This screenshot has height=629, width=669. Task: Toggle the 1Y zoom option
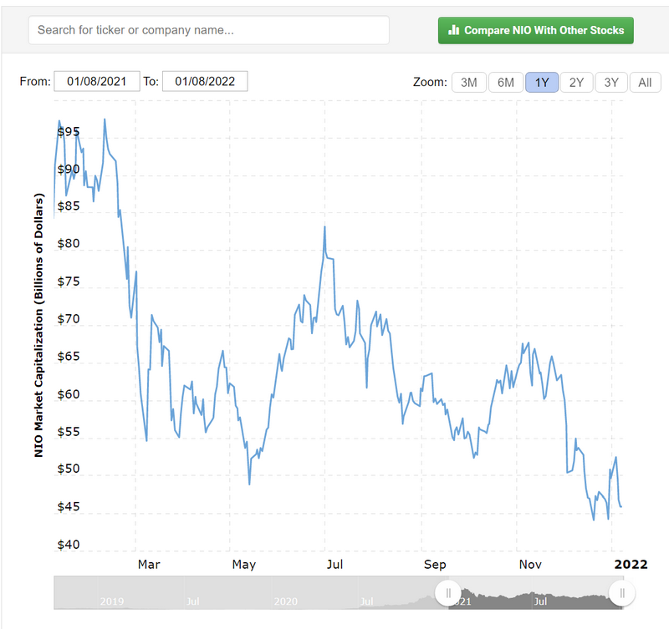[x=542, y=82]
